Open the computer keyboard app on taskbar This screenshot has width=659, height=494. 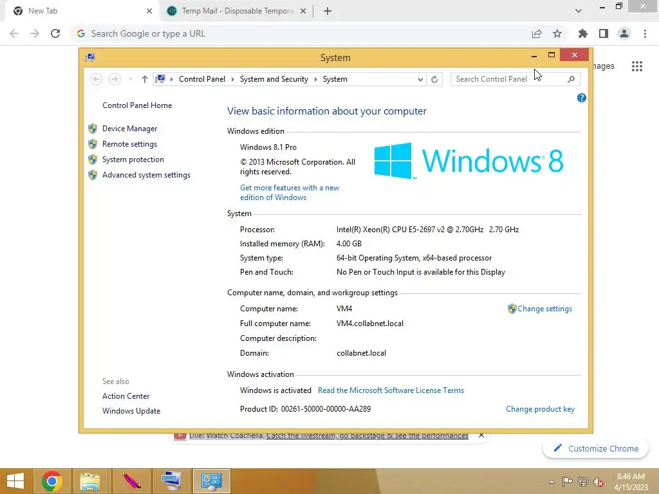[171, 481]
